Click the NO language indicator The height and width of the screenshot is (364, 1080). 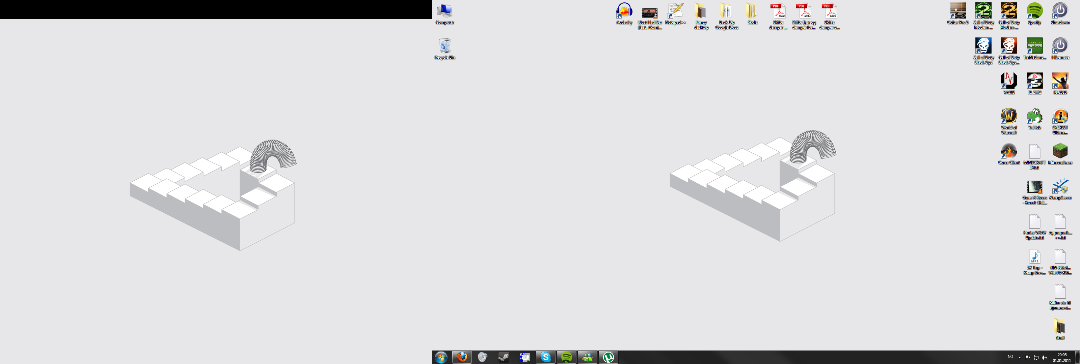(1010, 357)
